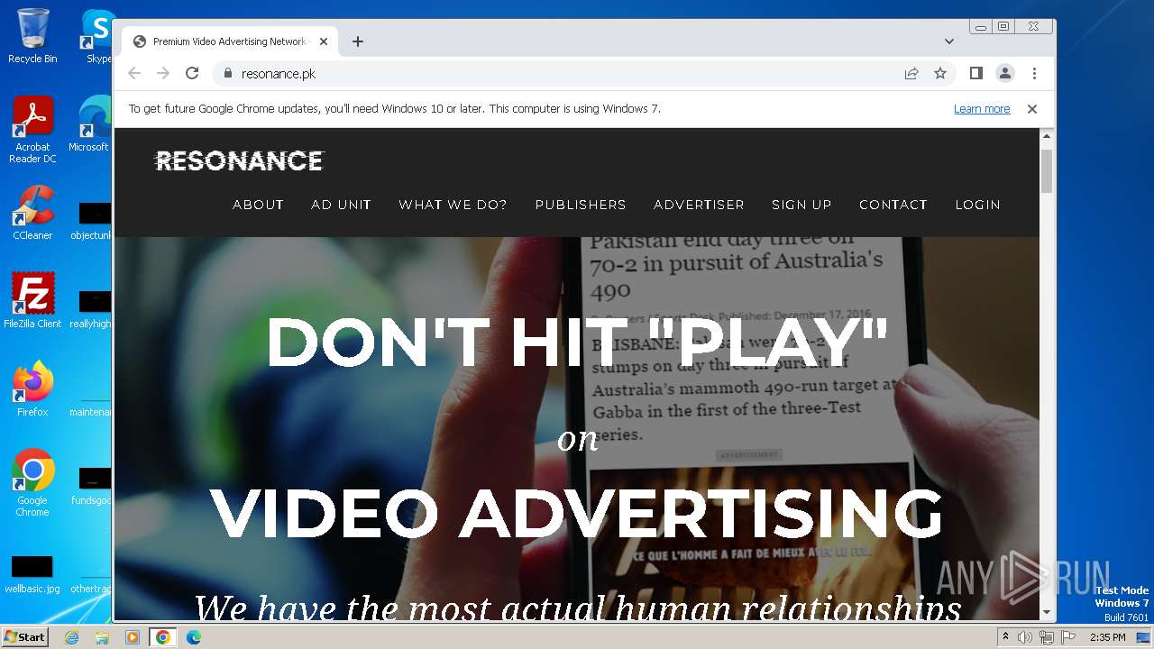Bookmark this page with the star icon
This screenshot has height=649, width=1154.
coord(940,74)
